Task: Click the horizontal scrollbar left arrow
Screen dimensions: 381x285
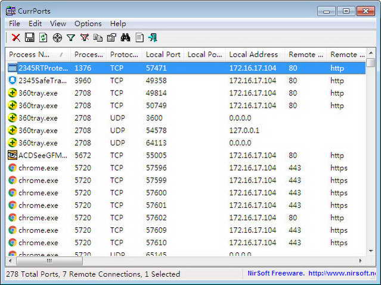Action: [10, 261]
